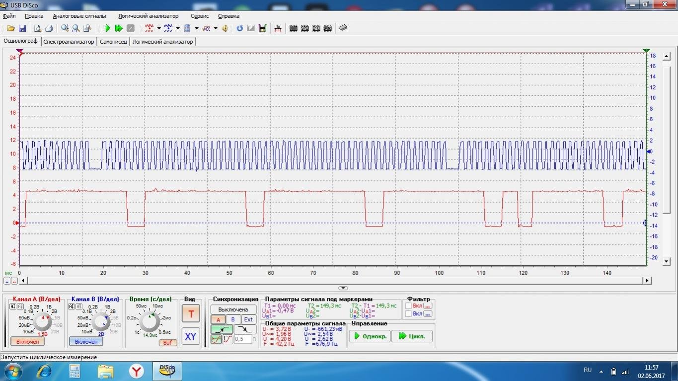678x381 pixels.
Task: Open print preview from toolbar
Action: 38,28
